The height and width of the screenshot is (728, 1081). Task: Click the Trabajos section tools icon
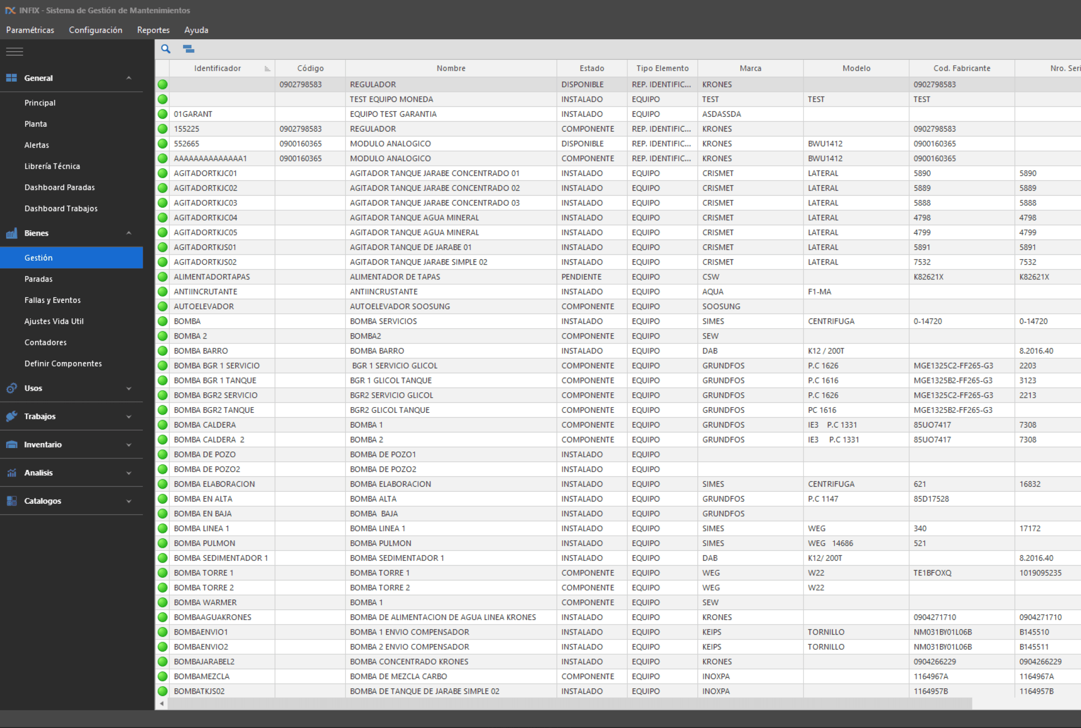coord(11,416)
